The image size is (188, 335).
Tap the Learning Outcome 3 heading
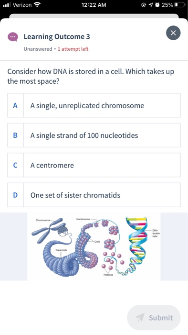[57, 36]
